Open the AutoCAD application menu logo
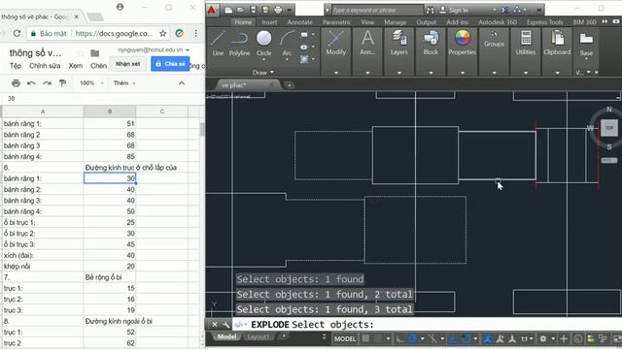Viewport: 622px width, 349px height. click(212, 10)
